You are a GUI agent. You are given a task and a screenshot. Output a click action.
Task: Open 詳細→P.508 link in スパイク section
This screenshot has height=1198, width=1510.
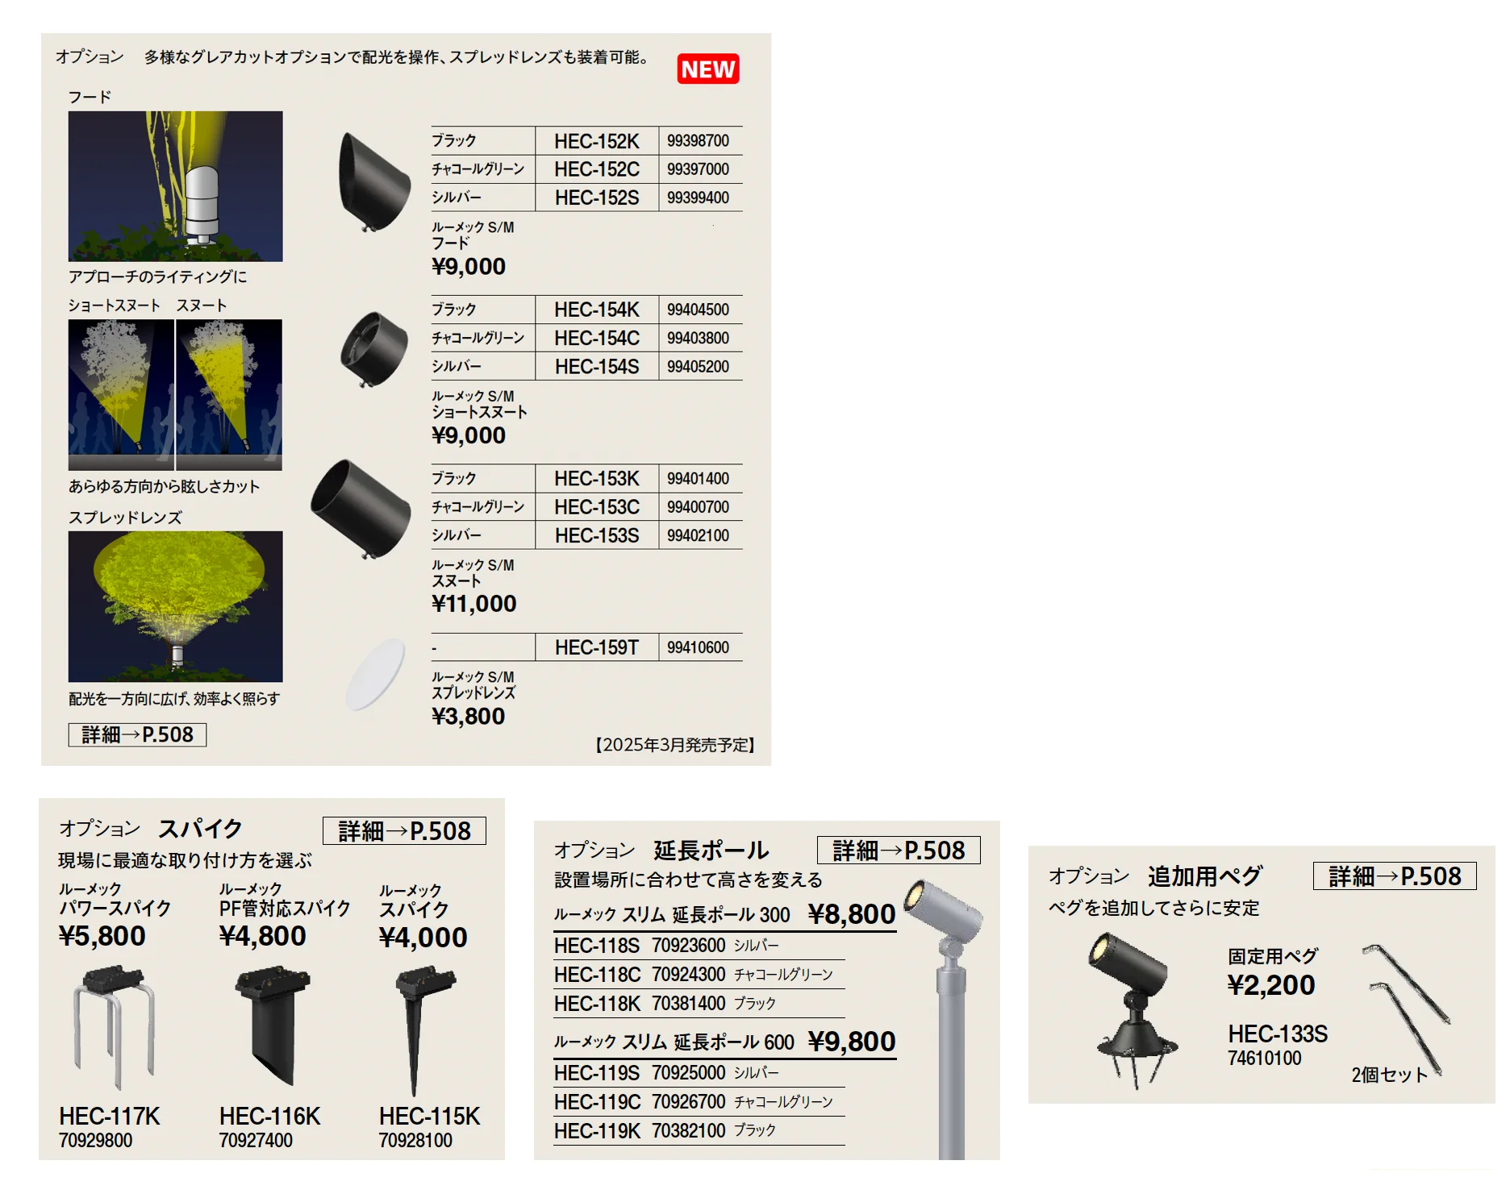point(404,830)
